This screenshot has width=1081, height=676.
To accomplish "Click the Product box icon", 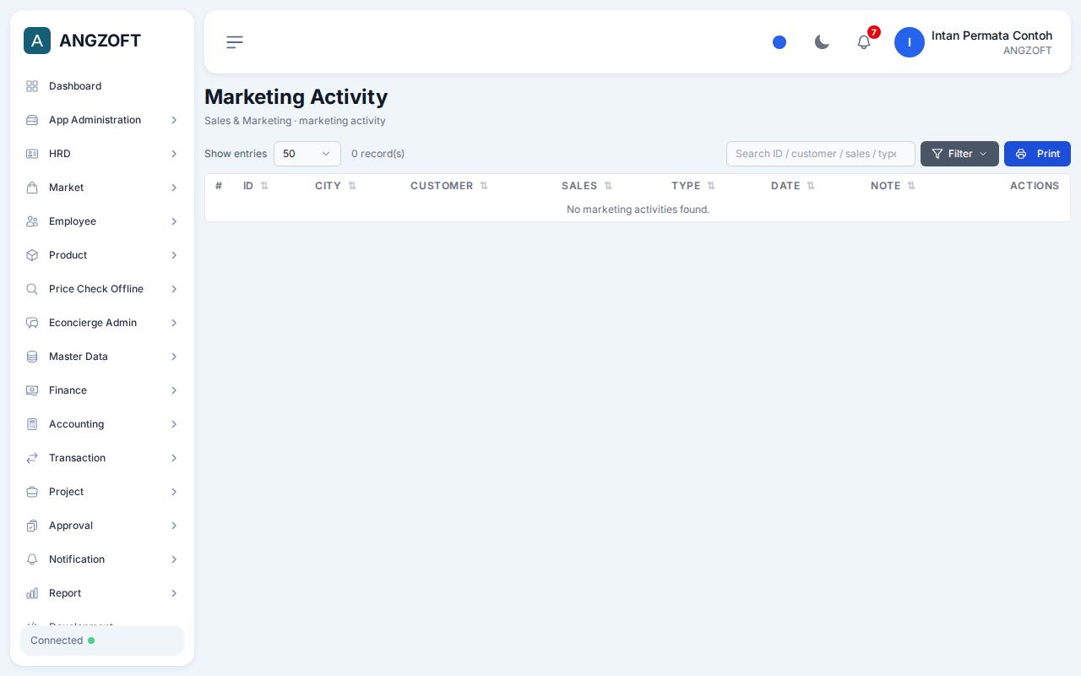I will pyautogui.click(x=32, y=255).
